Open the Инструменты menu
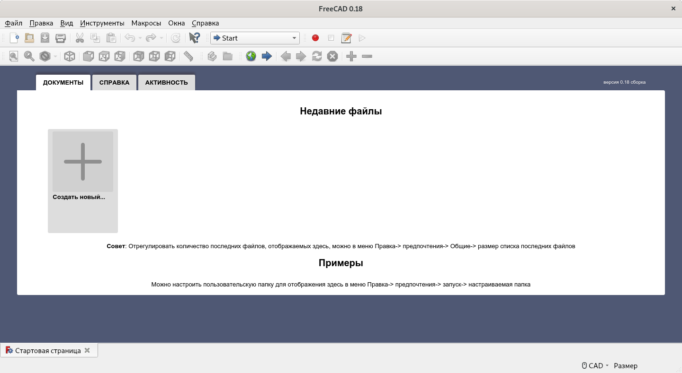 [102, 23]
